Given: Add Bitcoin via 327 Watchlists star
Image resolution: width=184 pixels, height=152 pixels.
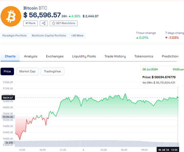Looking at the screenshot, I should pyautogui.click(x=64, y=23).
